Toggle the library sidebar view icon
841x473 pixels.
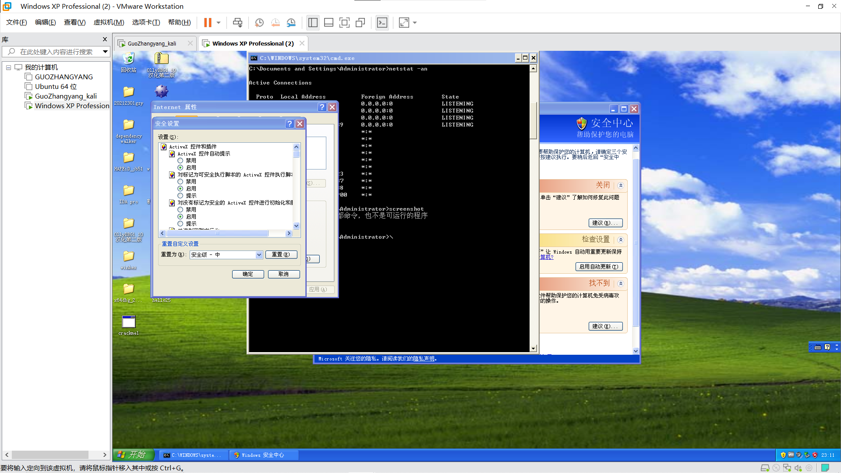[x=313, y=22]
